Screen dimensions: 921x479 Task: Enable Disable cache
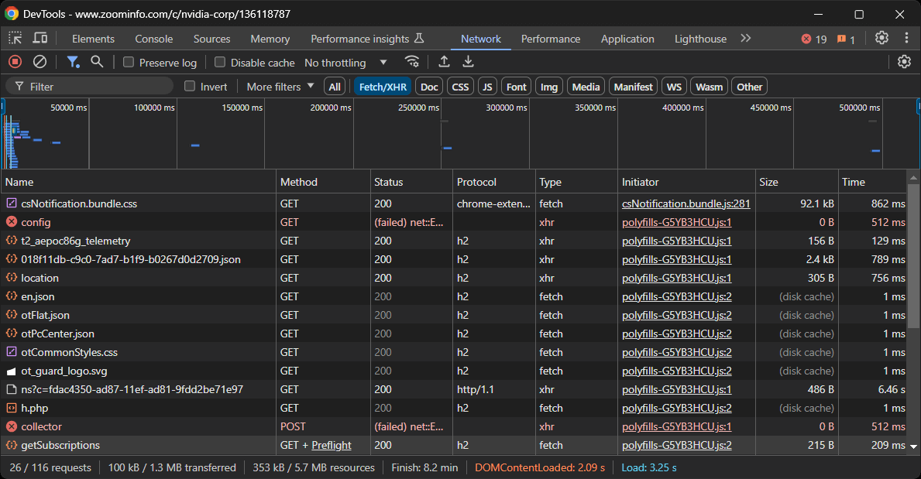coord(221,62)
